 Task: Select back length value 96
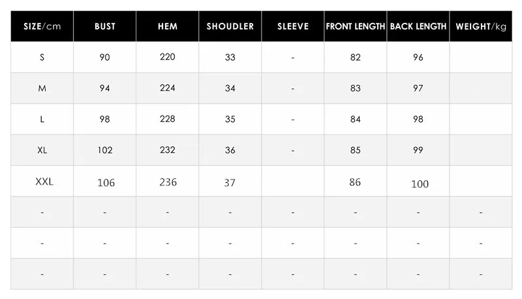tap(418, 57)
